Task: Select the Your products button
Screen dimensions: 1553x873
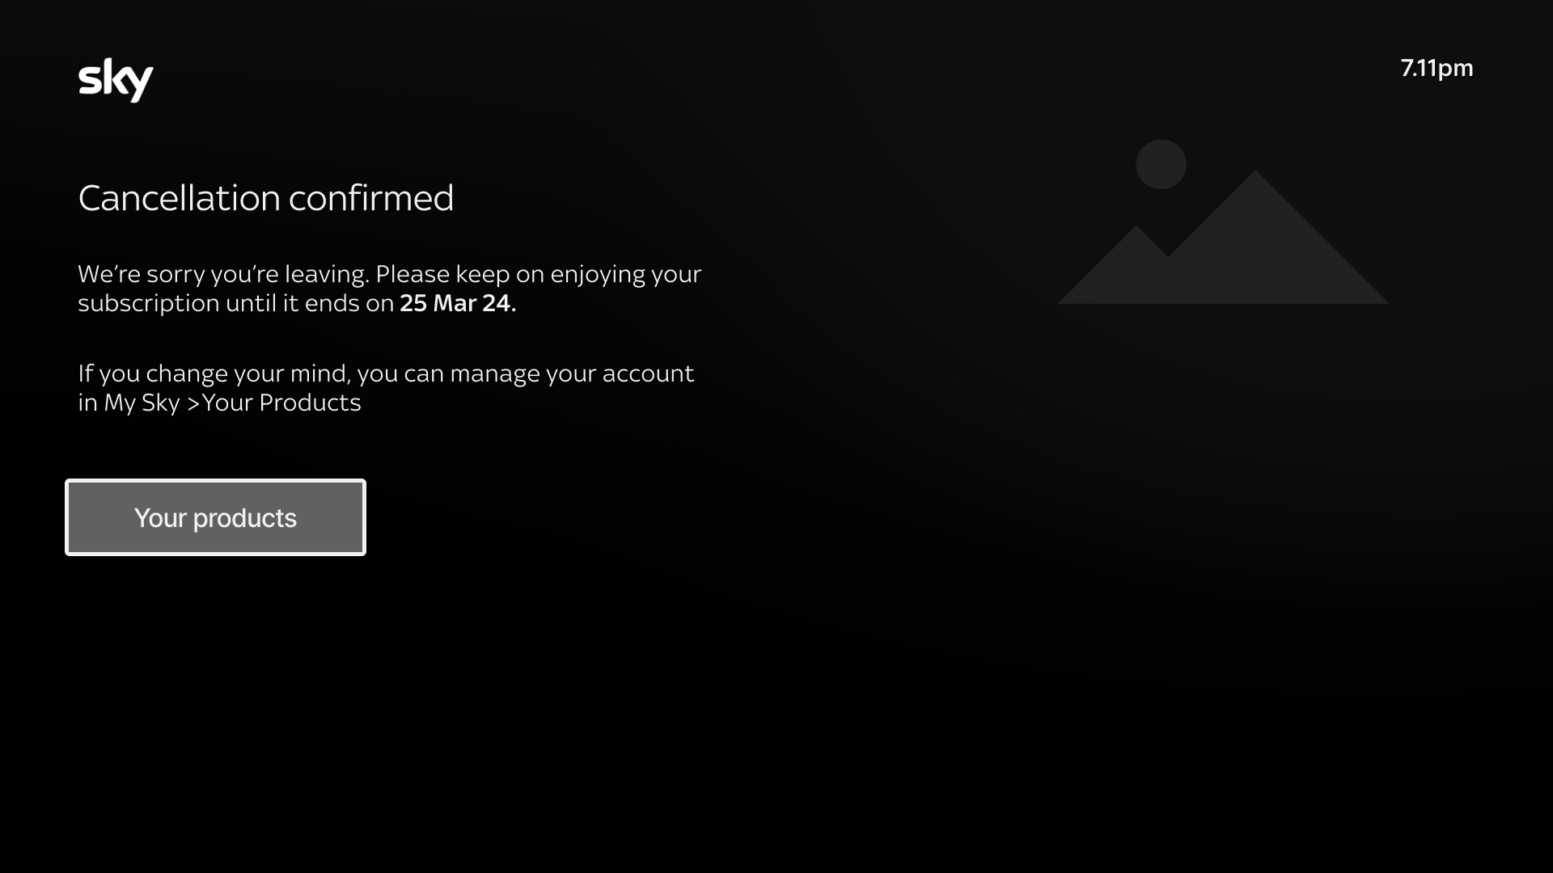Action: click(215, 517)
